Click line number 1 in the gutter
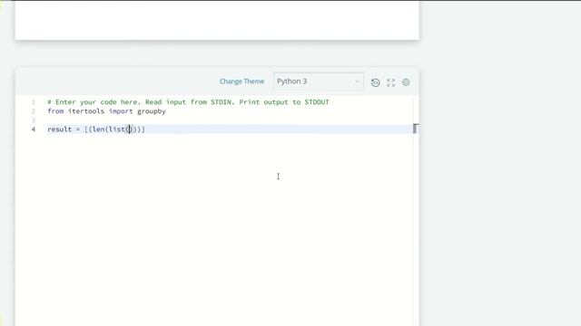Viewport: 581px width, 326px height. coord(34,102)
